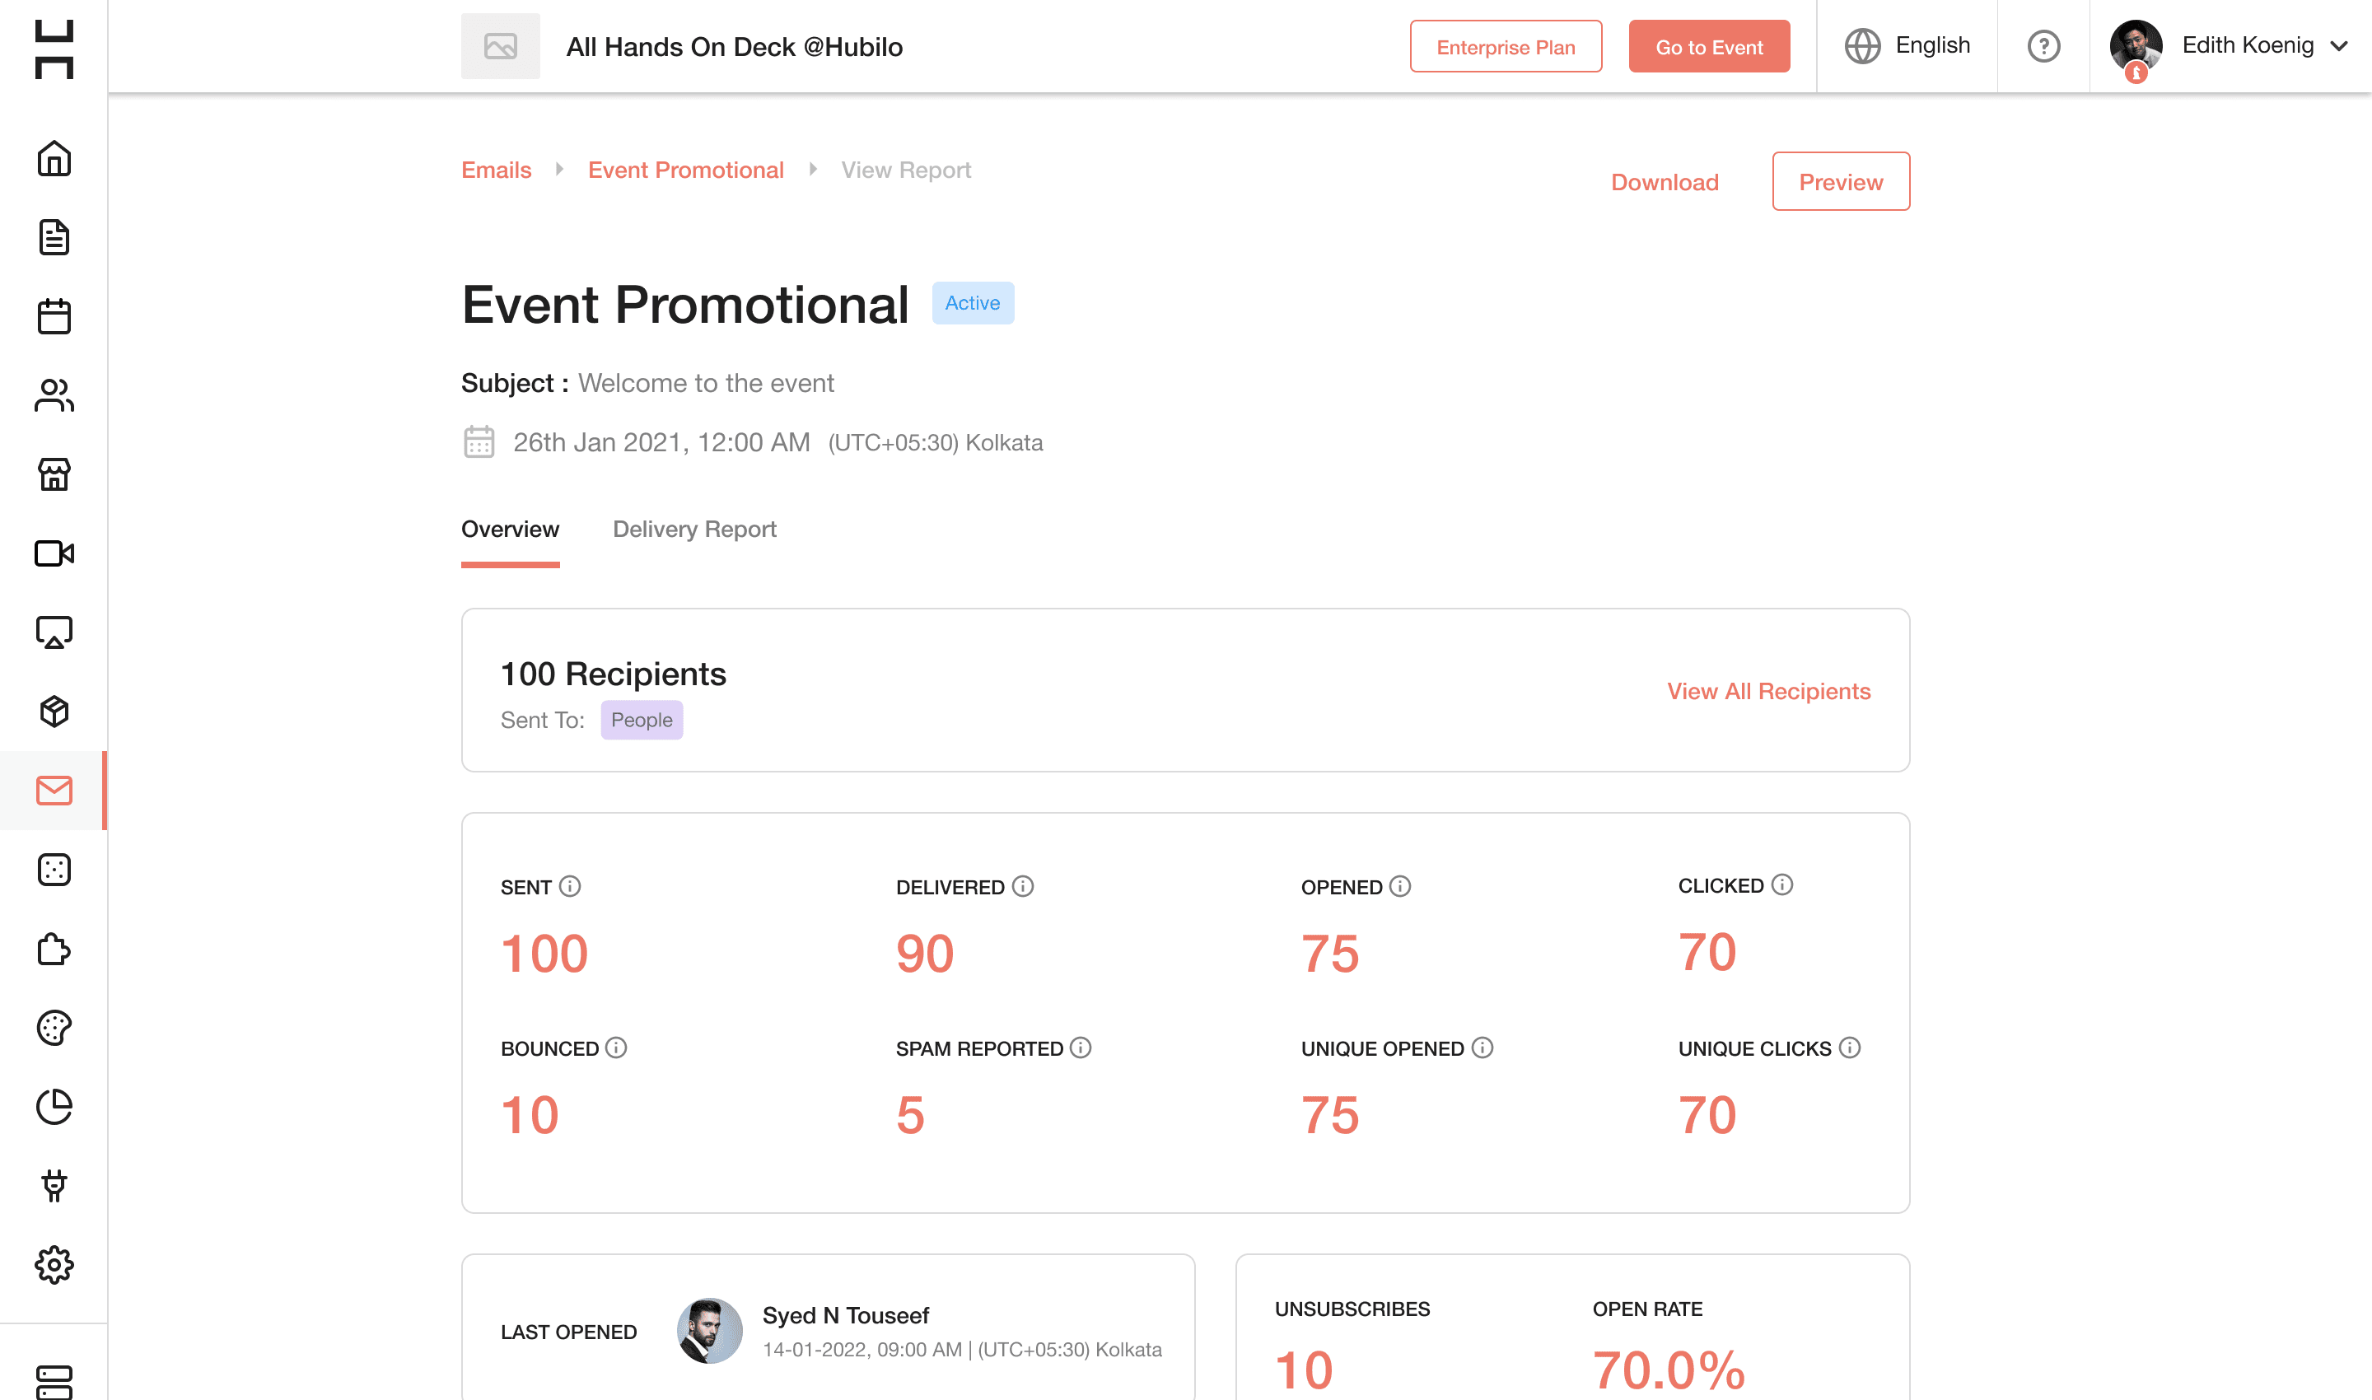
Task: Click the Edith Koenig user name
Action: point(2248,45)
